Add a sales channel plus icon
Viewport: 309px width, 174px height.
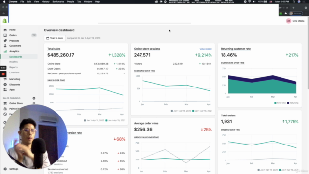[x=34, y=98]
